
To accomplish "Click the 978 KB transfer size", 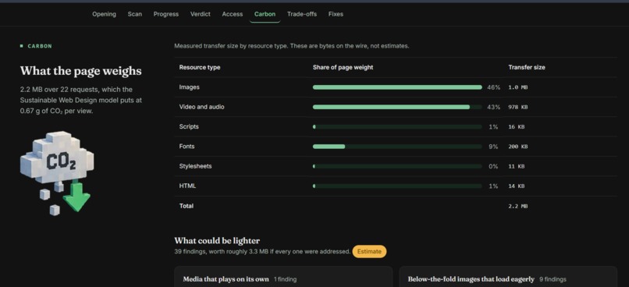I will pos(518,108).
